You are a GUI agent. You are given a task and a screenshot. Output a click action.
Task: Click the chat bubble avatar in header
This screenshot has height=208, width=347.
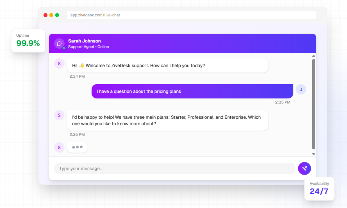tap(59, 44)
